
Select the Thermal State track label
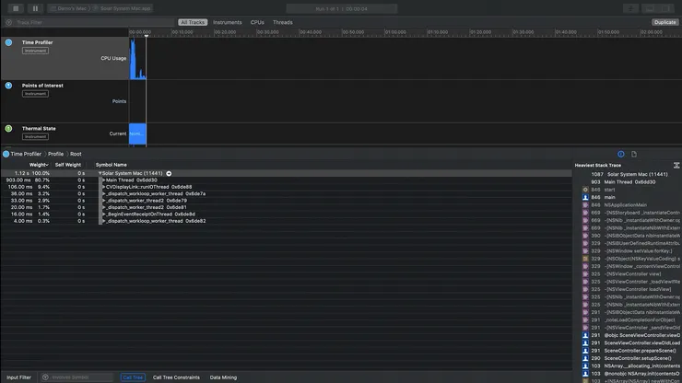39,128
